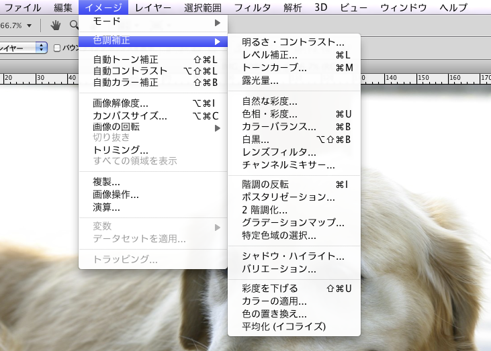Image resolution: width=491 pixels, height=351 pixels.
Task: Expand the モード submenu
Action: (153, 22)
